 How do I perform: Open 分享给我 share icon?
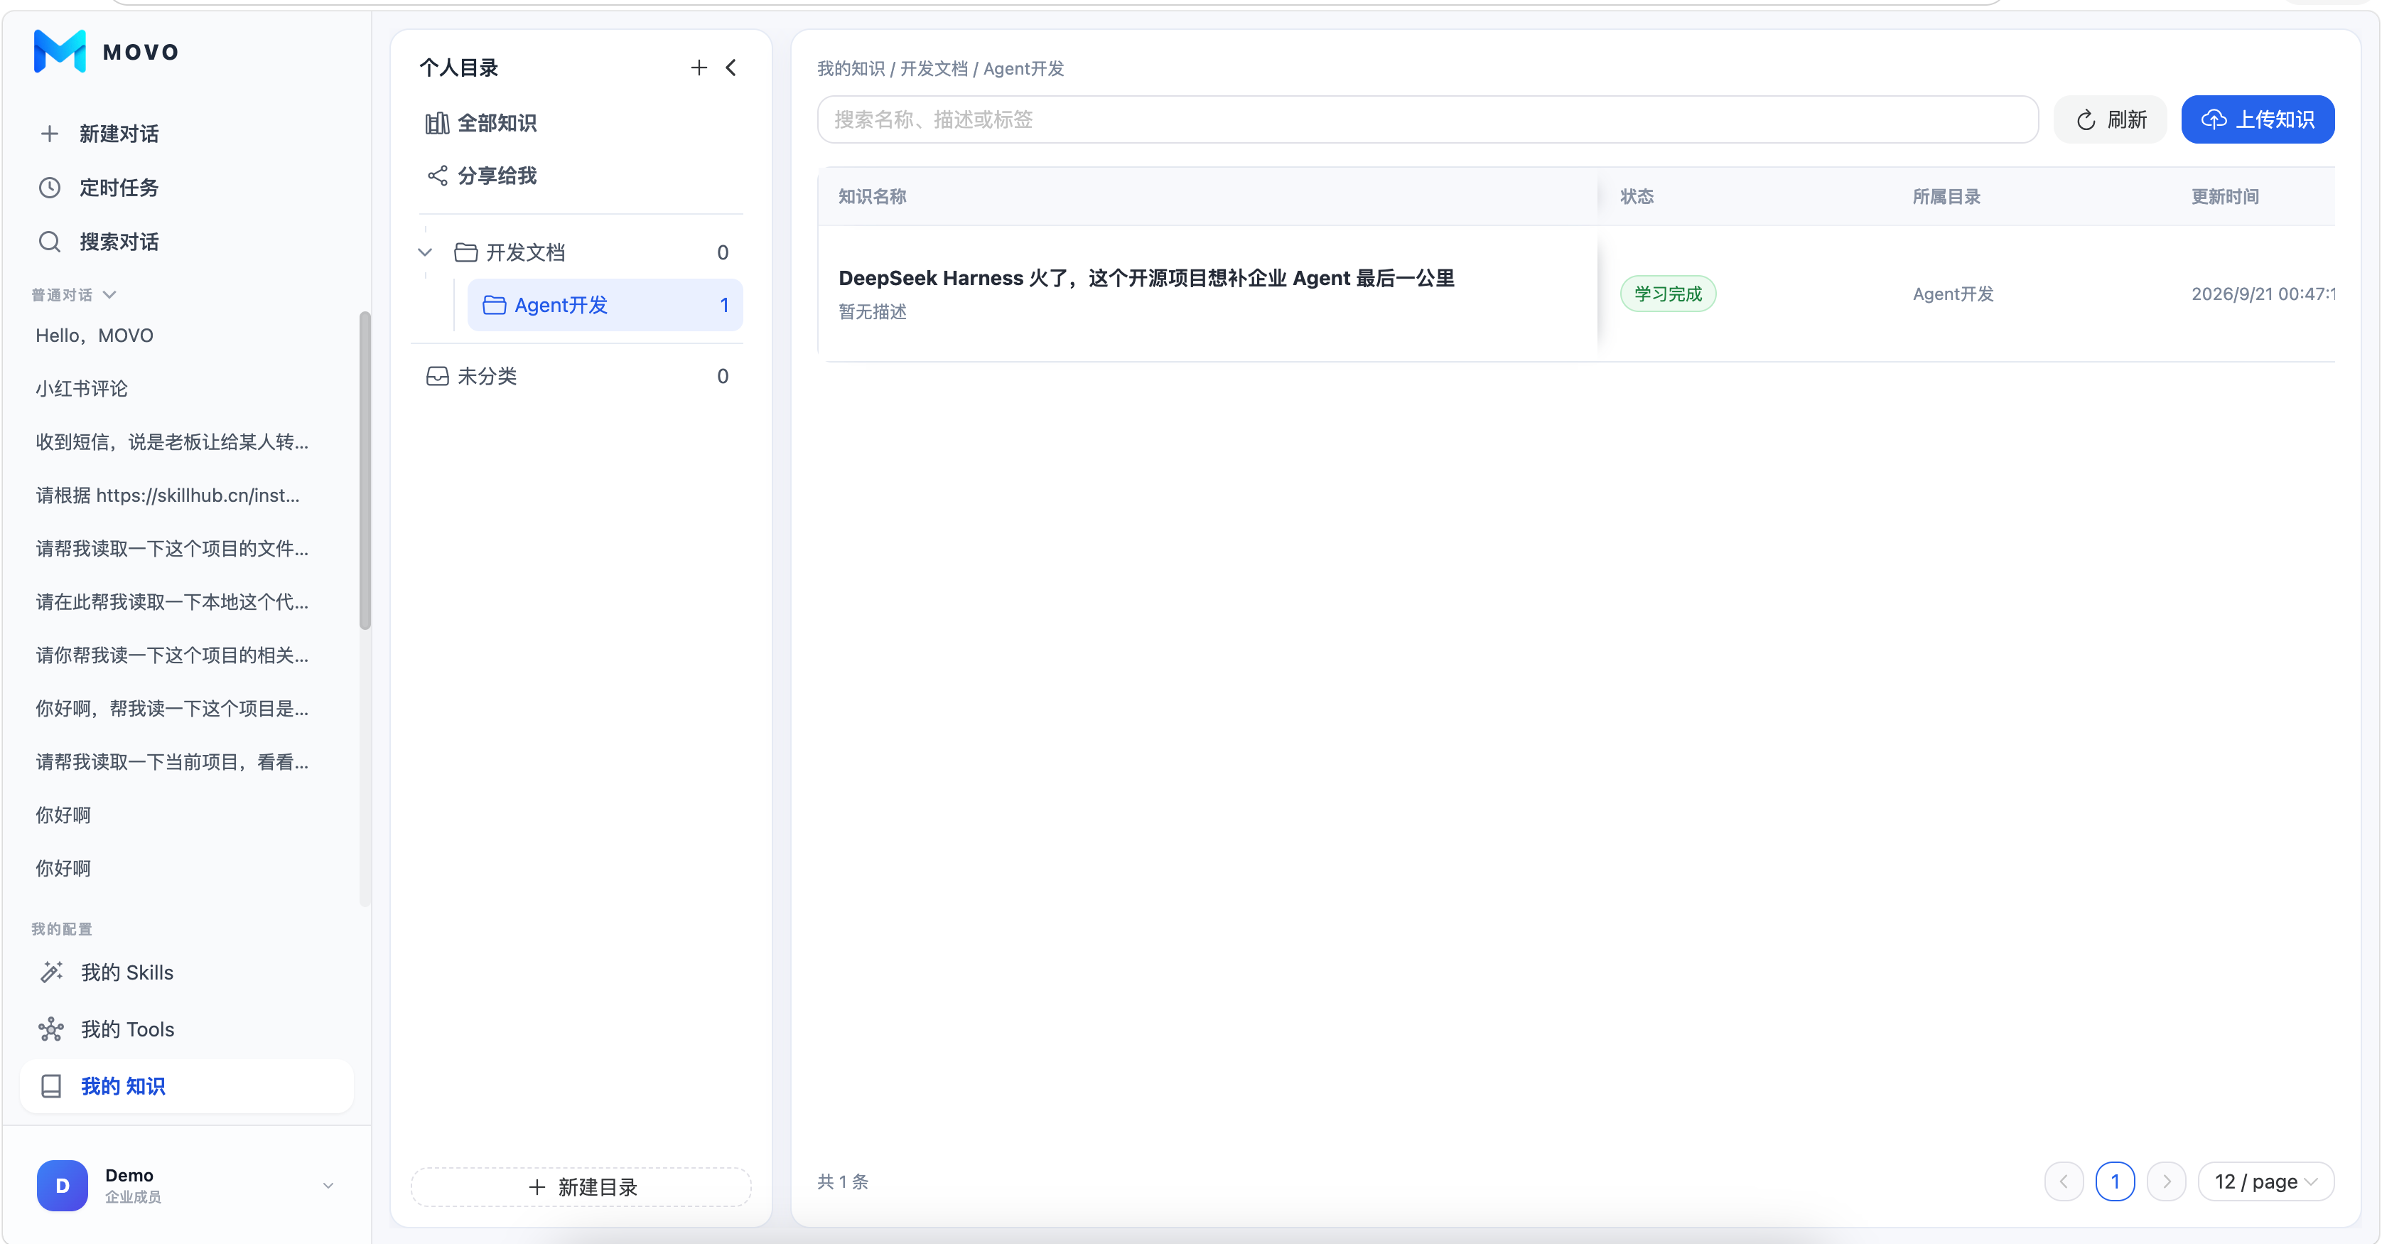(x=437, y=176)
